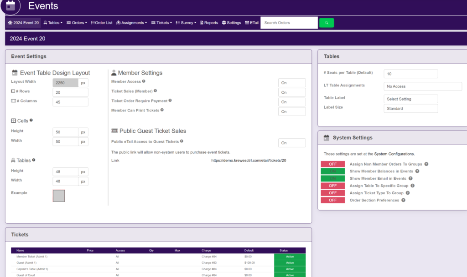Open the Assignments menu
Screen dimensions: 467x277
click(x=132, y=23)
